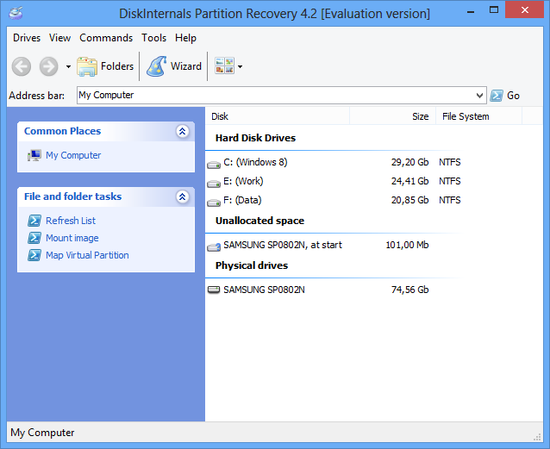Open the Address bar dropdown arrow
The image size is (550, 449).
click(479, 96)
